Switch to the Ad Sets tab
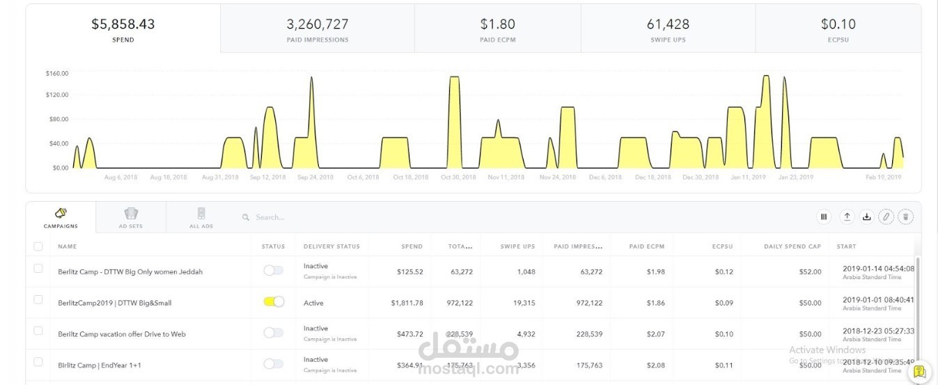 [131, 217]
